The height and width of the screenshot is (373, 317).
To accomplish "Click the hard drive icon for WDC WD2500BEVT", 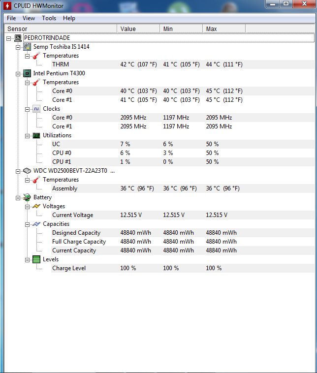I will pyautogui.click(x=27, y=171).
